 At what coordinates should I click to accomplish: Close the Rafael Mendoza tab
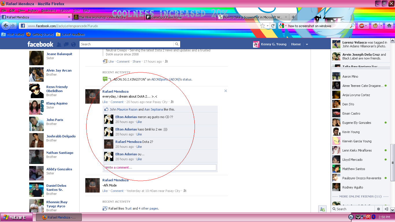(x=69, y=17)
